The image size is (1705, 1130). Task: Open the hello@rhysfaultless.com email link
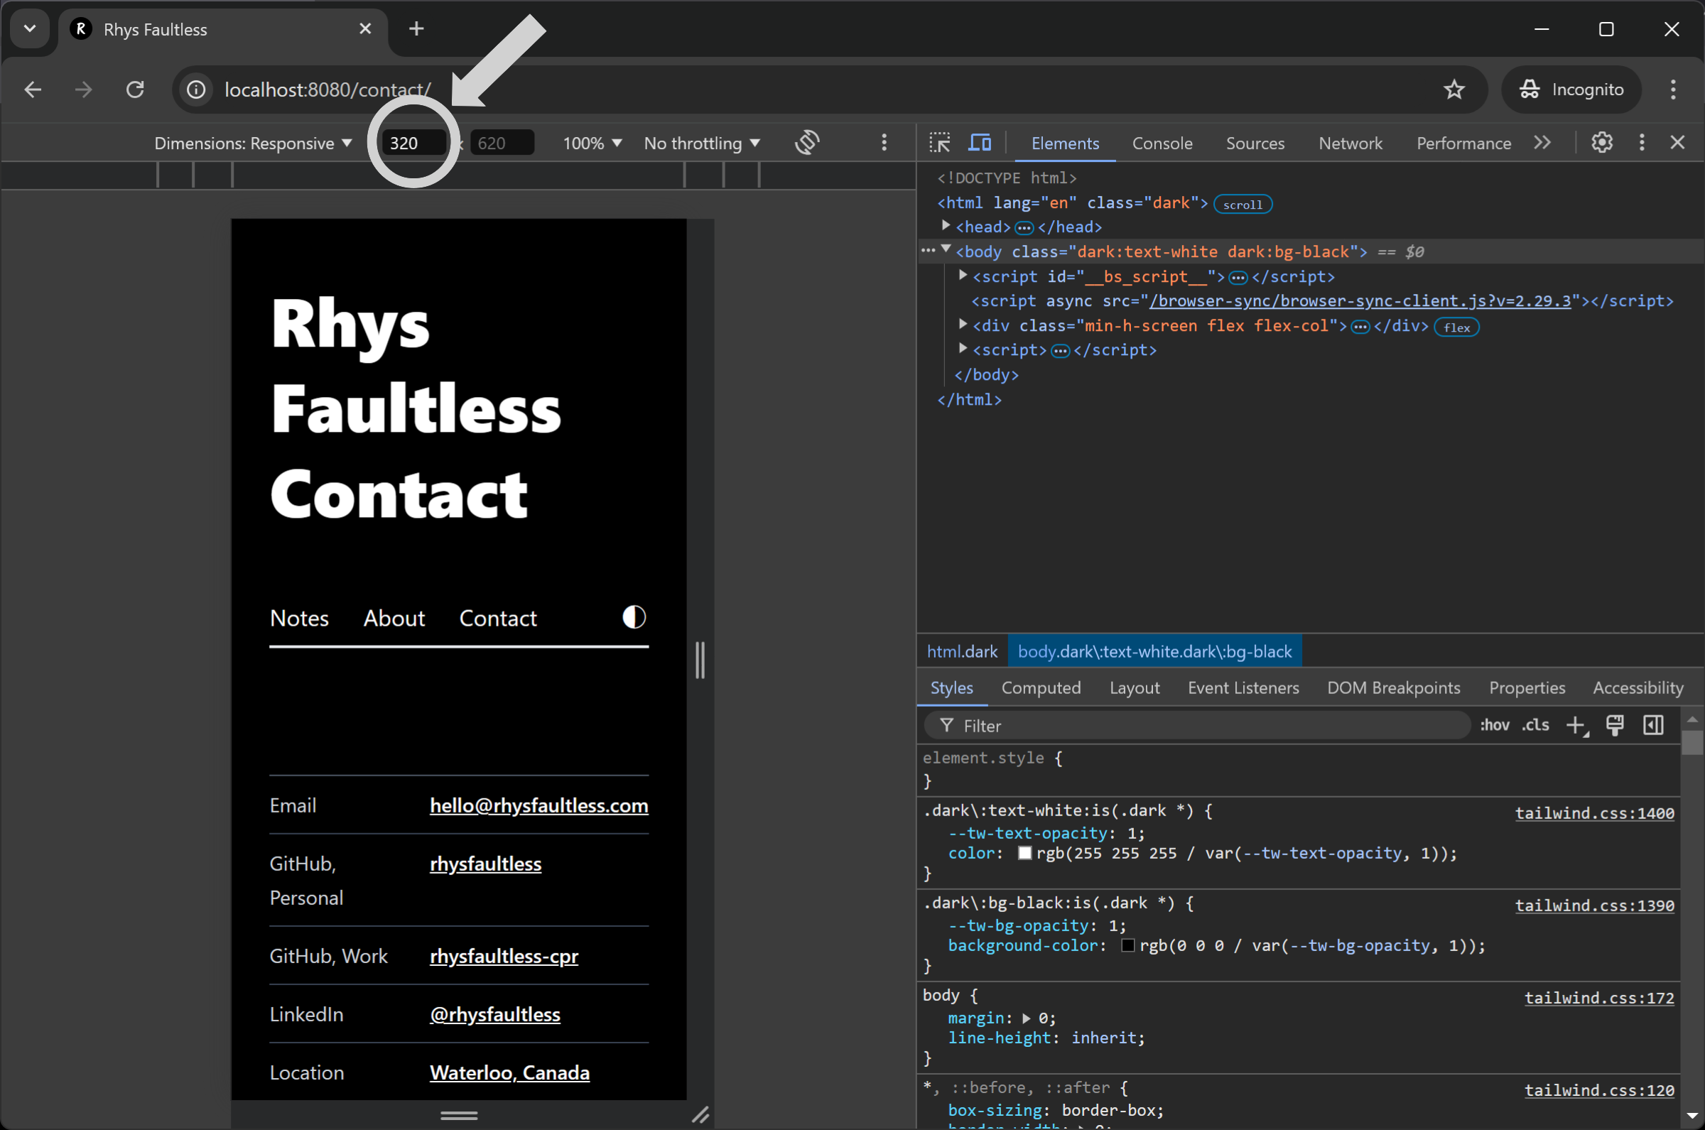click(x=539, y=805)
